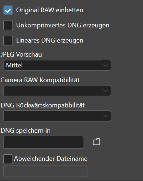This screenshot has height=181, width=143.
Task: Tick the Lineares DNG erzeugen checkbox
Action: coord(8,40)
